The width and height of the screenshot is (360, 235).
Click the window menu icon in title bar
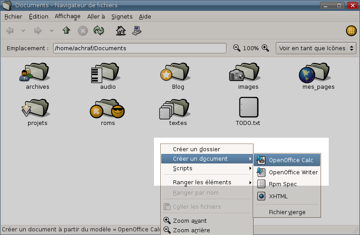7,5
